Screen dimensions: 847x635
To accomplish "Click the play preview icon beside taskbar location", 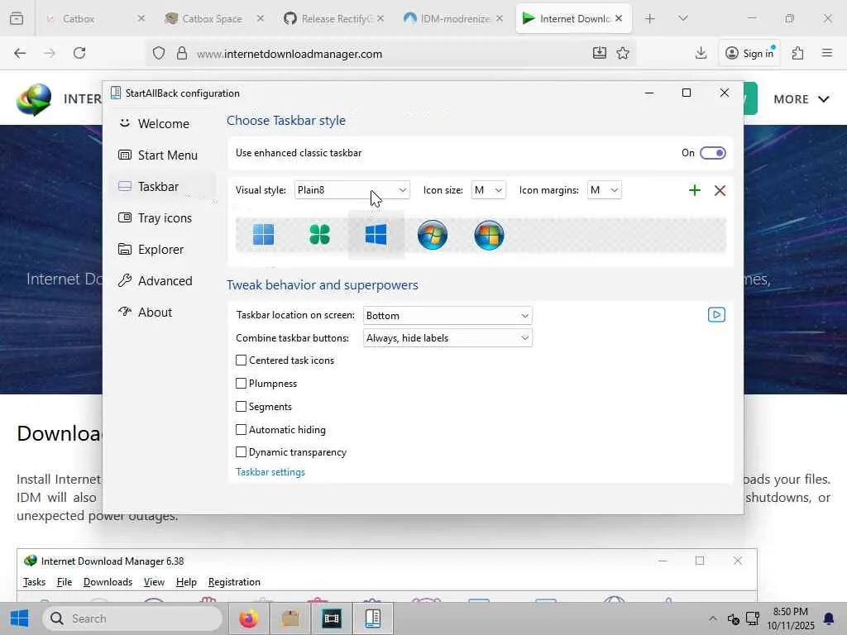I will coord(716,315).
